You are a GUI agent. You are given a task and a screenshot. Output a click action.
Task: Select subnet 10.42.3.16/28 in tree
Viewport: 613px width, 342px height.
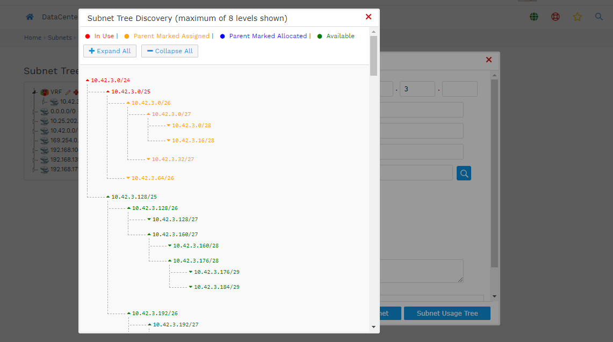tap(193, 140)
